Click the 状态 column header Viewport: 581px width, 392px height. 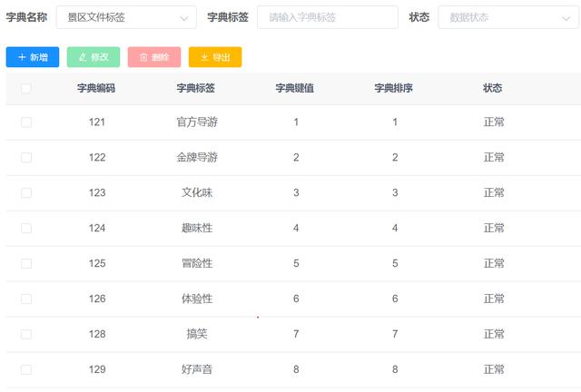point(493,88)
